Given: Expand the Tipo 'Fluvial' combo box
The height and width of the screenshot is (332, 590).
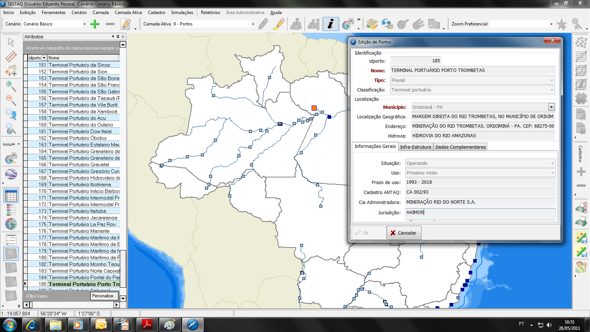Looking at the screenshot, I should point(552,80).
